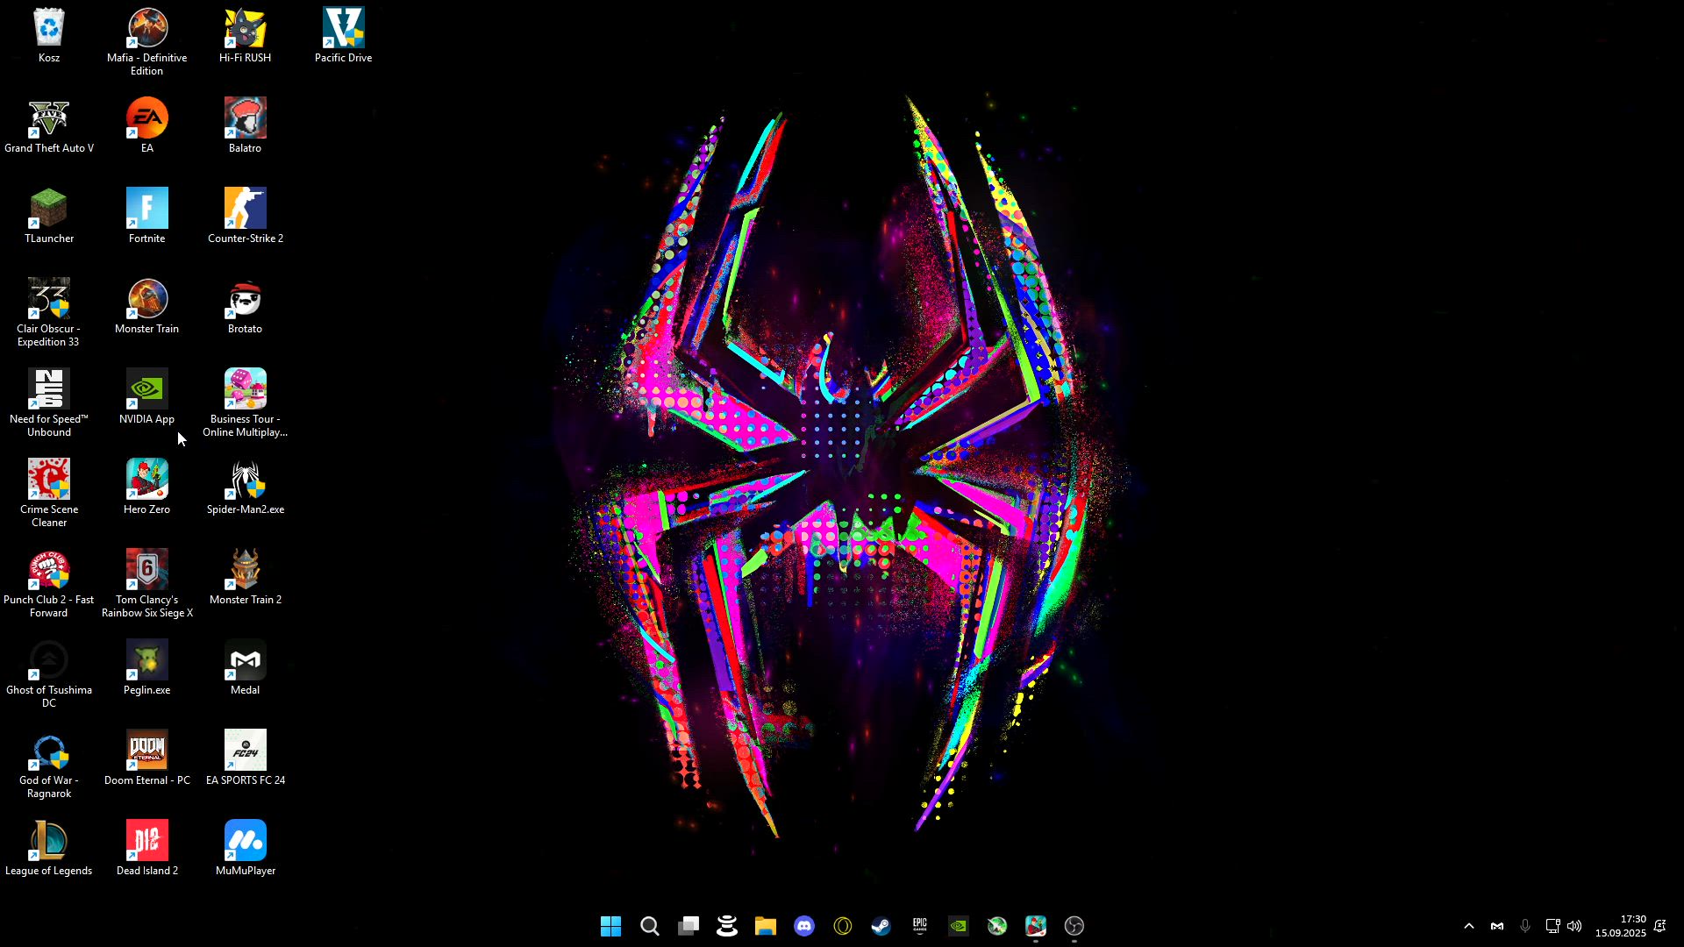Open the Start menu
The image size is (1684, 947).
[x=611, y=926]
